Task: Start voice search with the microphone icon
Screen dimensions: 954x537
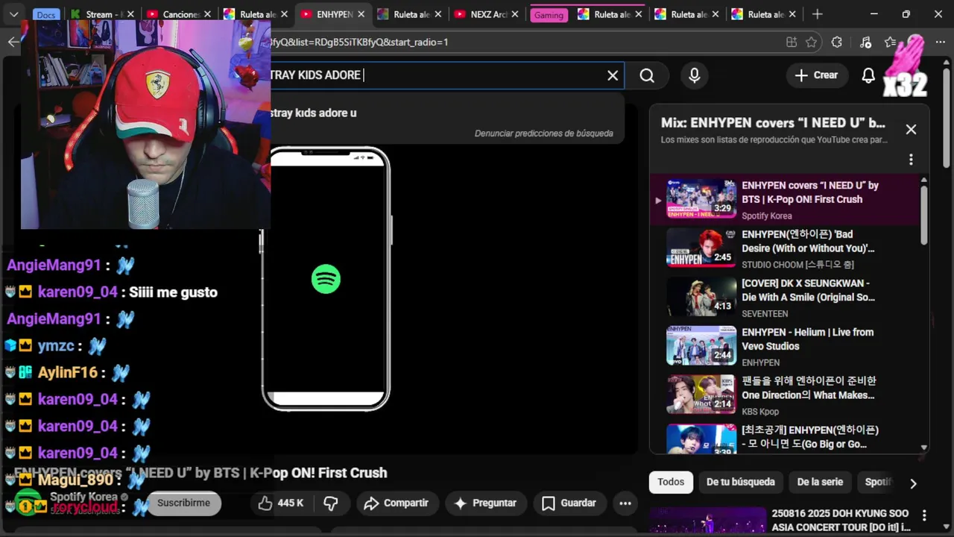Action: (695, 75)
